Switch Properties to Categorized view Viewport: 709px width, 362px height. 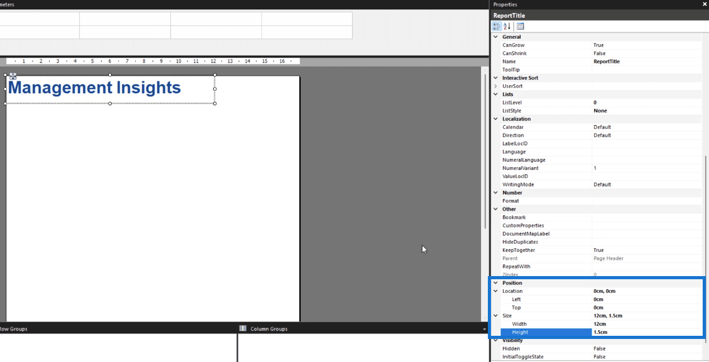[x=497, y=26]
